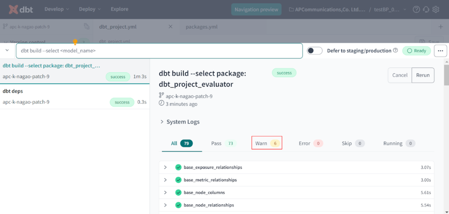449x214 pixels.
Task: Select the All results tab
Action: pyautogui.click(x=182, y=143)
